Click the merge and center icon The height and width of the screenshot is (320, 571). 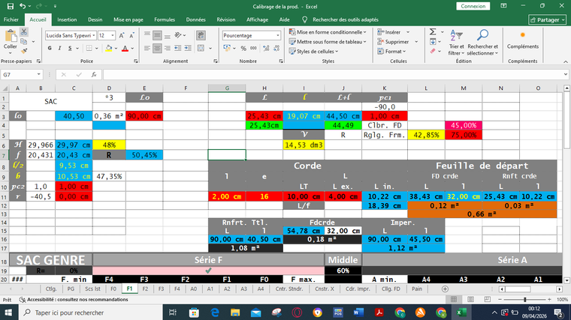point(201,48)
